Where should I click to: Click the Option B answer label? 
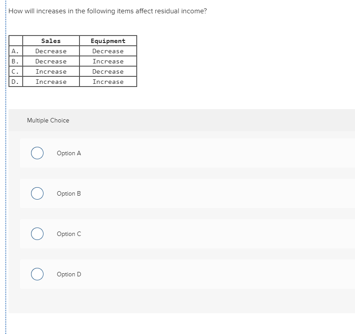point(69,193)
